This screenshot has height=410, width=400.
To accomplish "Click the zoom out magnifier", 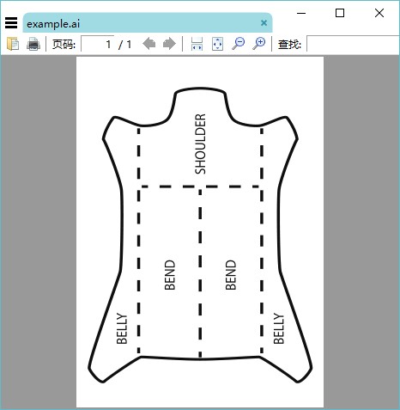I will pos(239,44).
